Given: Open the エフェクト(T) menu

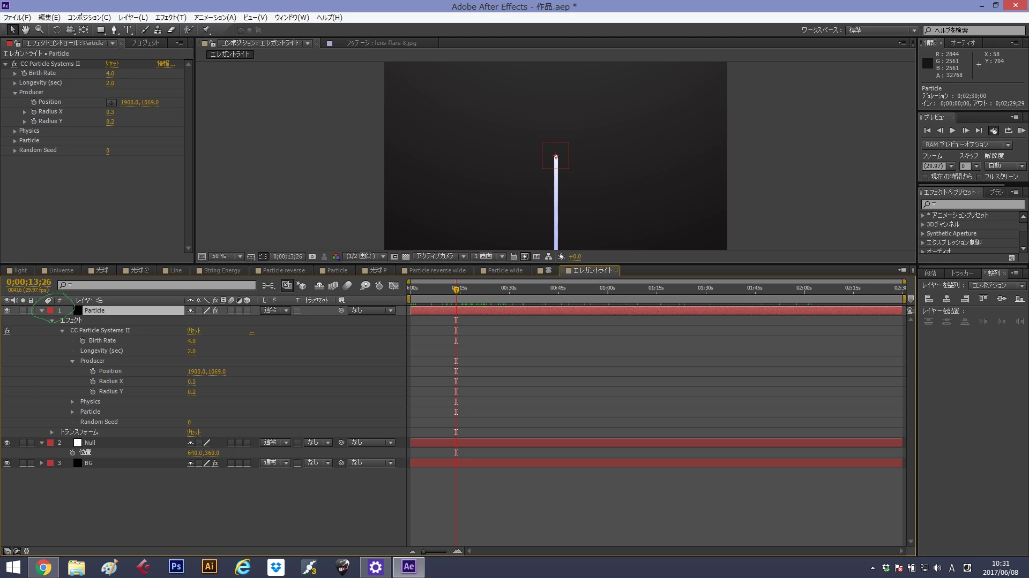Looking at the screenshot, I should (170, 18).
